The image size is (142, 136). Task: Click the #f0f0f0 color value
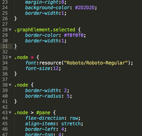coord(74,35)
